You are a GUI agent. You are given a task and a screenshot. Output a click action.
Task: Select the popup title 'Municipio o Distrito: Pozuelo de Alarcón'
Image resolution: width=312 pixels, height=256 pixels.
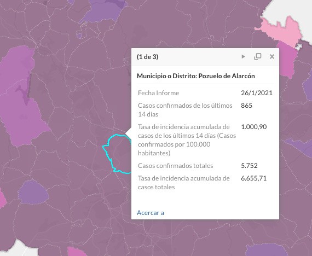pos(196,76)
